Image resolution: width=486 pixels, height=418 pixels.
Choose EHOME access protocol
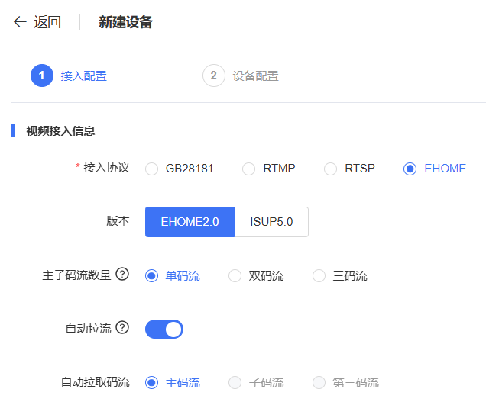[x=435, y=169]
